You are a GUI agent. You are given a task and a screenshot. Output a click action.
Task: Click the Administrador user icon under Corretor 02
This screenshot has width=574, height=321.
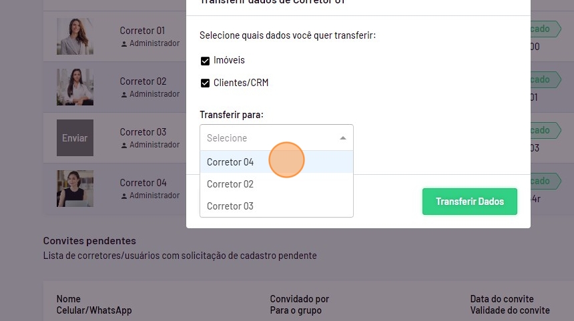coord(124,95)
